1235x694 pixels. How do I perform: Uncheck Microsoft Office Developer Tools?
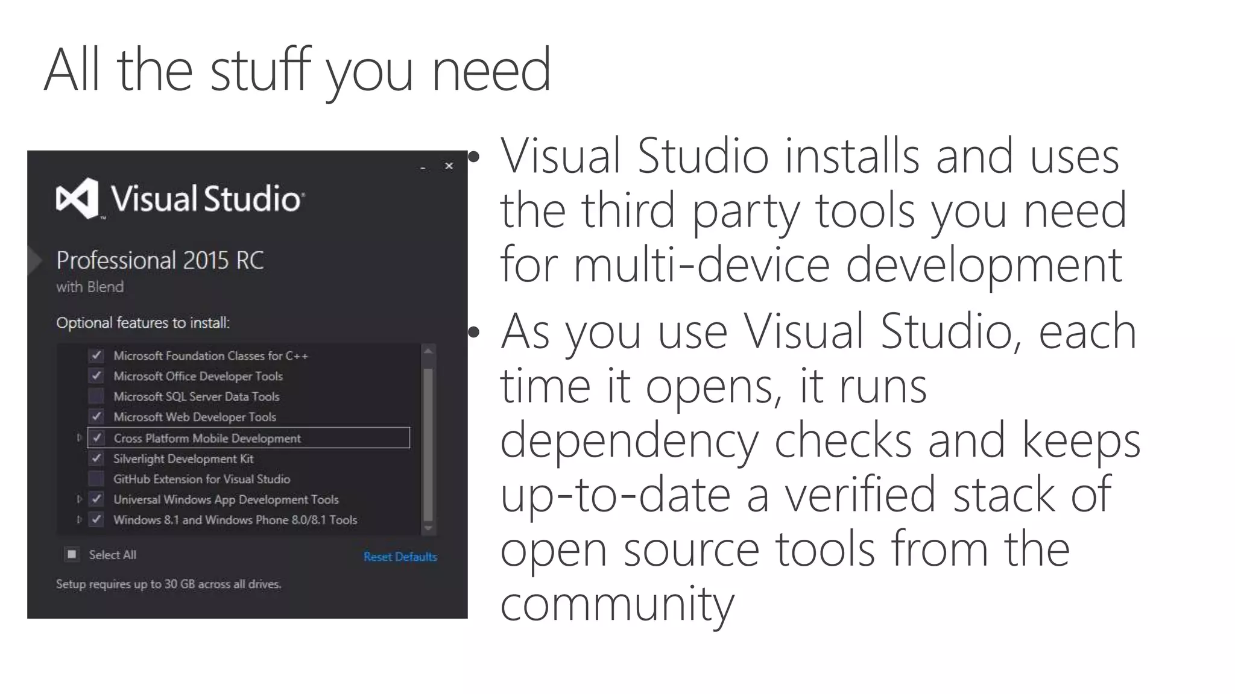coord(96,376)
